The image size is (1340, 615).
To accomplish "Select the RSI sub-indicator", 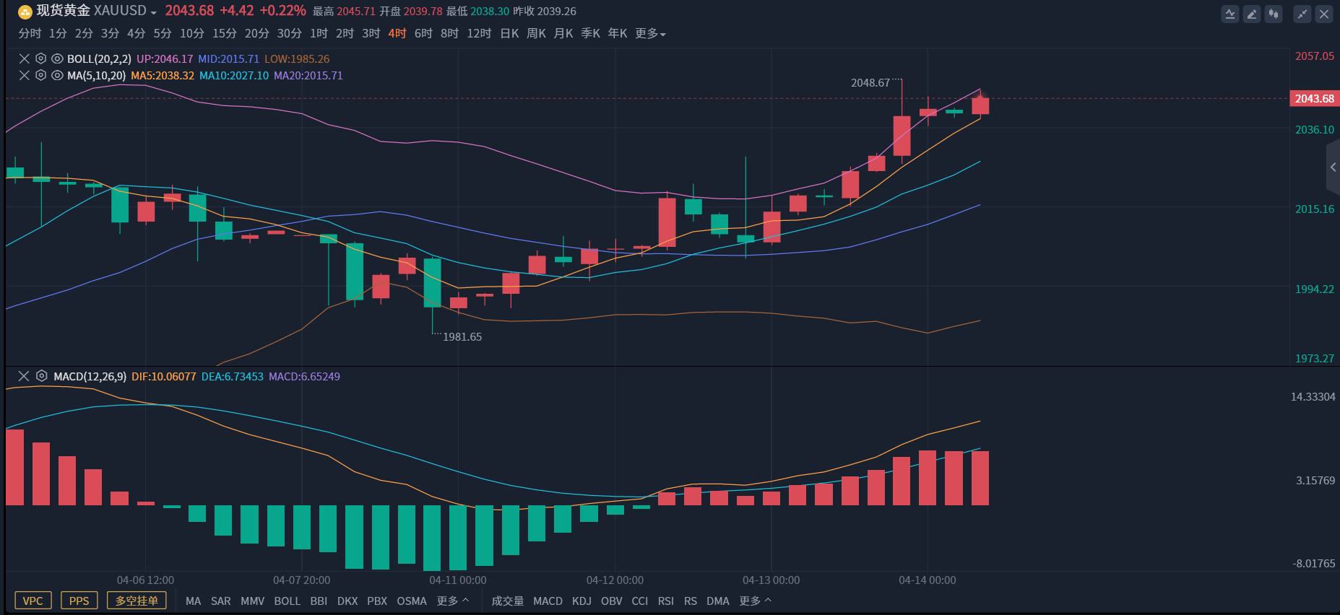I will [x=666, y=601].
